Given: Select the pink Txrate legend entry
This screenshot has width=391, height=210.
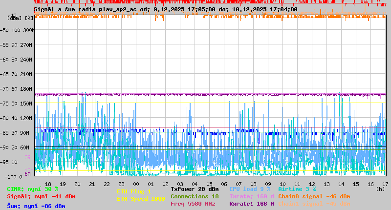Looking at the screenshot, I should (251, 196).
